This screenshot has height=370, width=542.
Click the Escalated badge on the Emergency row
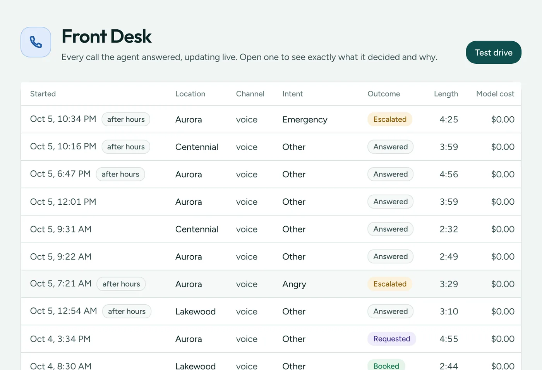pos(390,119)
